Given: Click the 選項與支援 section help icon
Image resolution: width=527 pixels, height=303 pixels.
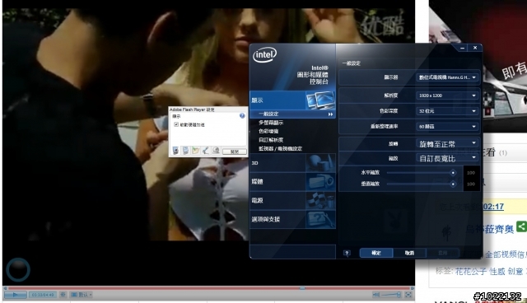Looking at the screenshot, I should click(320, 219).
